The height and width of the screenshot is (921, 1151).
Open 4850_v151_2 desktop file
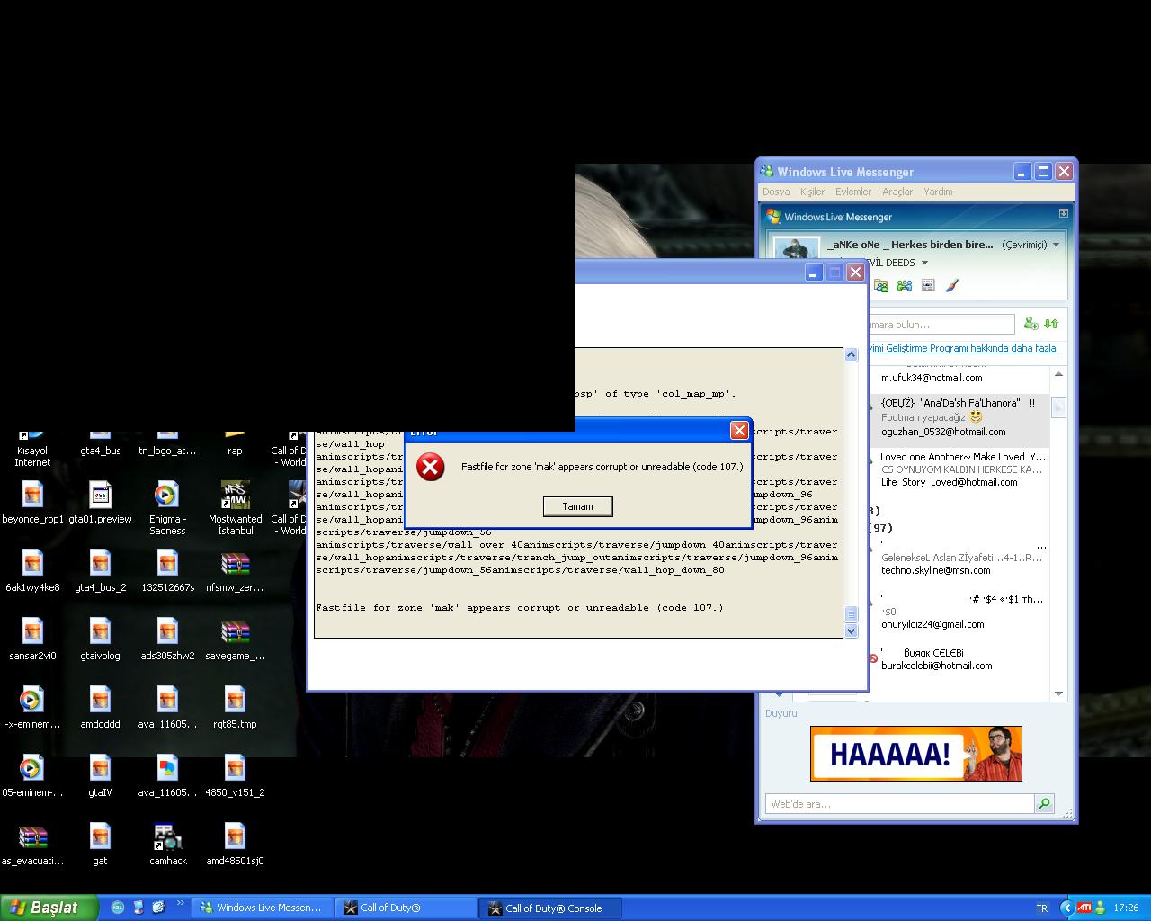[x=235, y=776]
